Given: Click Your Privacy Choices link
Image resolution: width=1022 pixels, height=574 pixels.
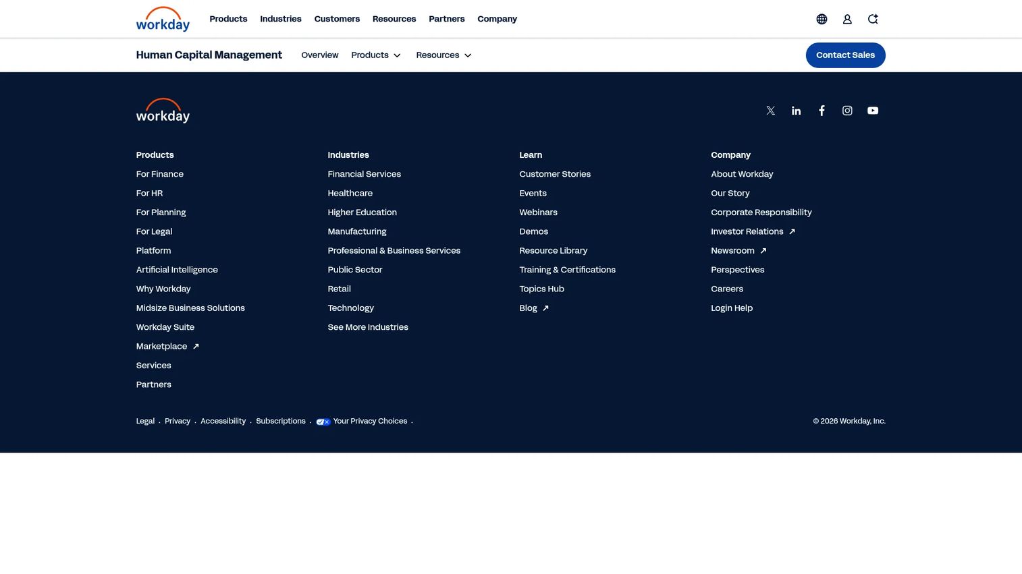Looking at the screenshot, I should tap(370, 421).
